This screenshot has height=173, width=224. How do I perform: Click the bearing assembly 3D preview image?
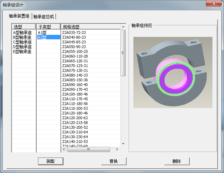173,72
